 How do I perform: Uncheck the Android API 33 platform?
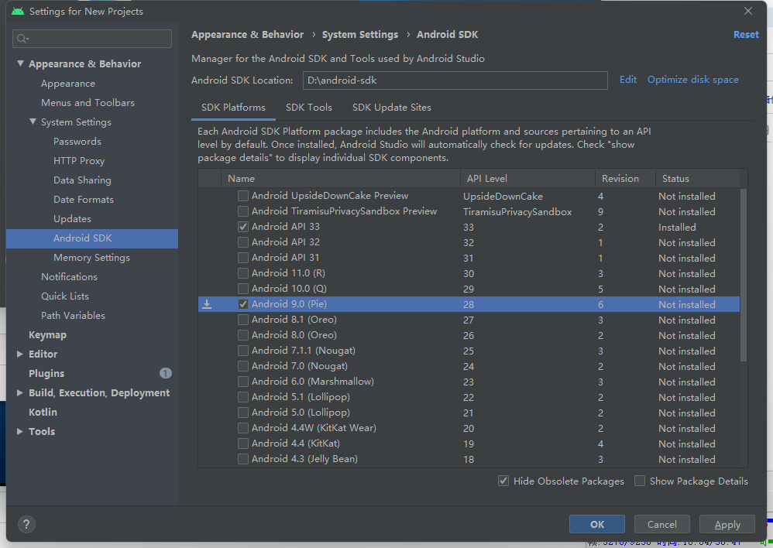(x=243, y=227)
